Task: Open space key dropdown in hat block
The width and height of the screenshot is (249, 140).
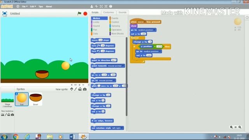Action: (x=145, y=22)
